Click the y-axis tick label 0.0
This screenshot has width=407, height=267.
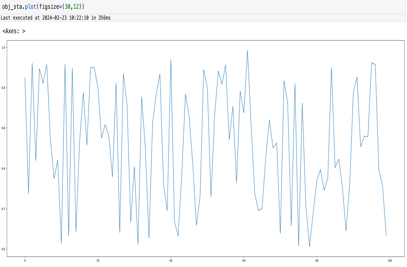coord(4,249)
